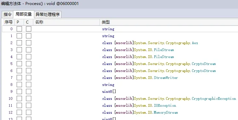This screenshot has height=120, width=238.
Task: Click the name cell of row 2
Action: pos(66,43)
